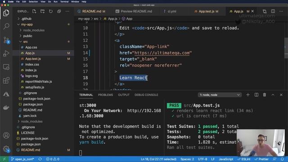Open the Go menu in menu bar
Image resolution: width=288 pixels, height=162 pixels.
click(x=49, y=2)
